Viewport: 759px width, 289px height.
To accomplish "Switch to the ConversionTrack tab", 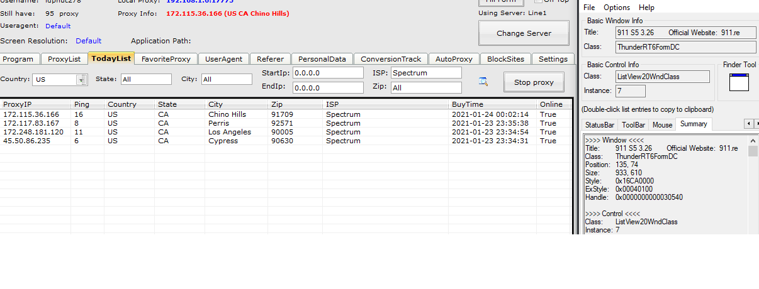I will click(391, 59).
